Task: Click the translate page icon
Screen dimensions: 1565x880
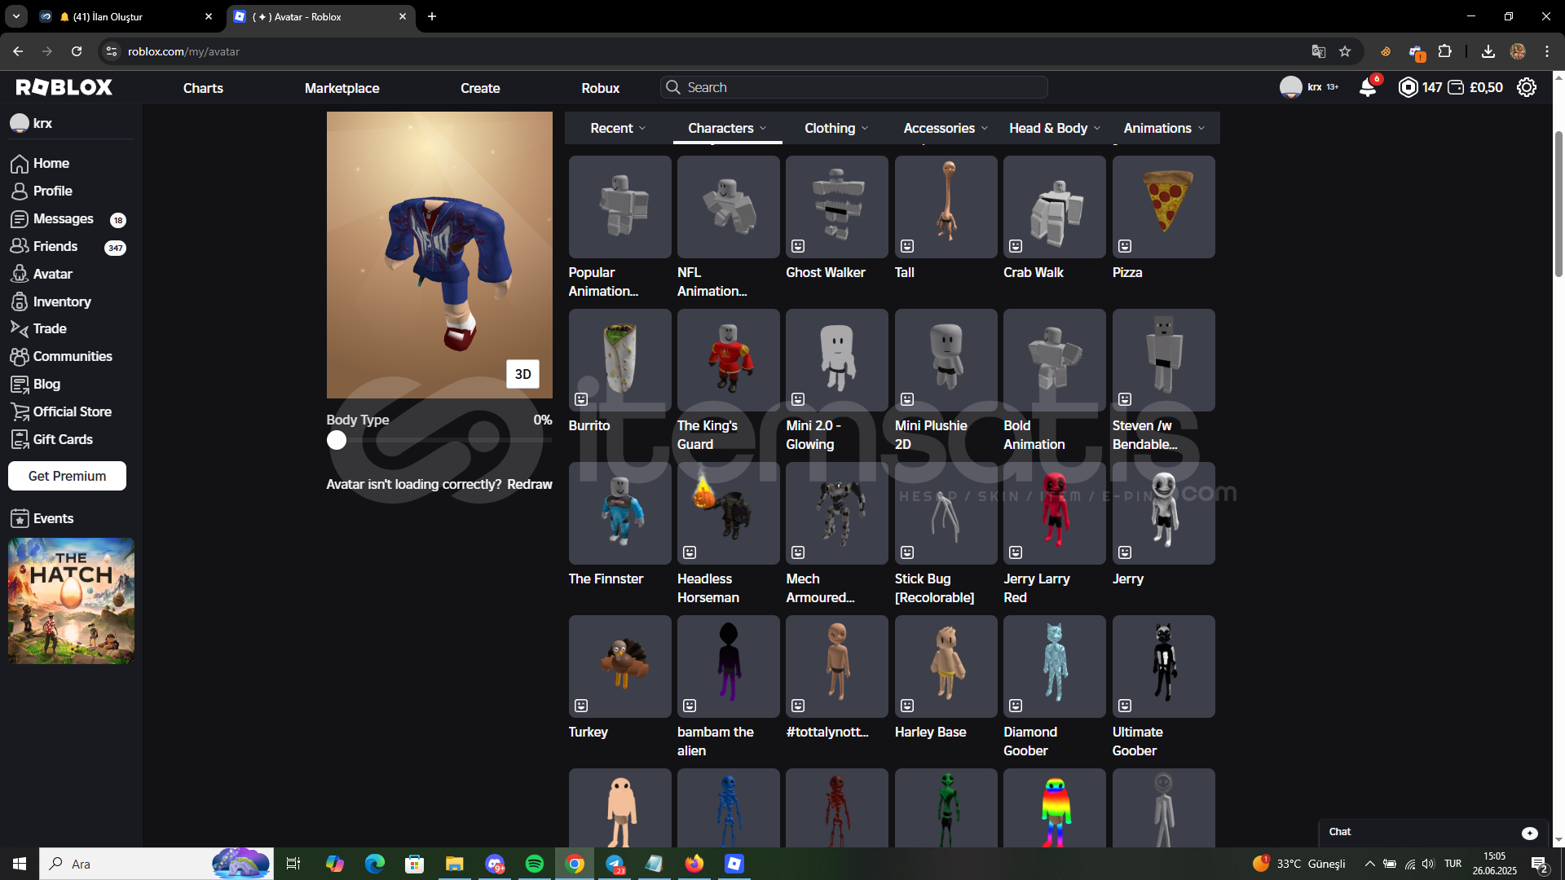Action: point(1319,51)
